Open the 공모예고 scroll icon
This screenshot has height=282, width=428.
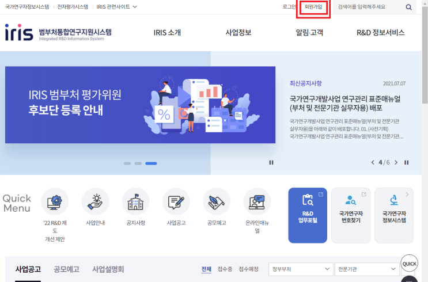[x=217, y=201]
